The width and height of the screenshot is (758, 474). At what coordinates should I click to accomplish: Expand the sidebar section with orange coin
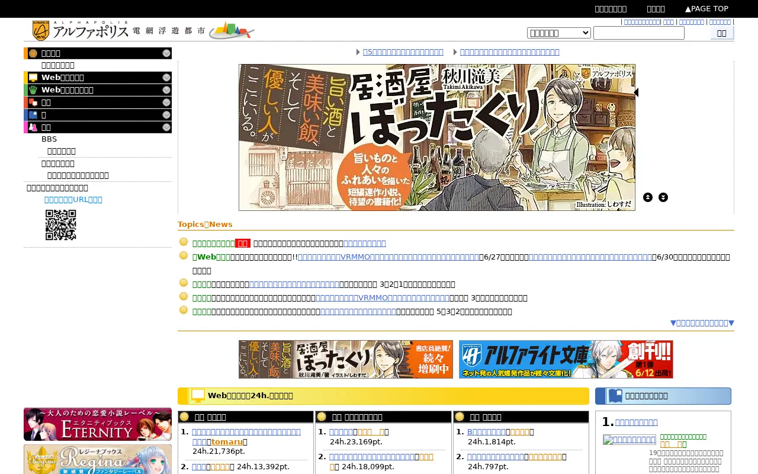pos(167,53)
